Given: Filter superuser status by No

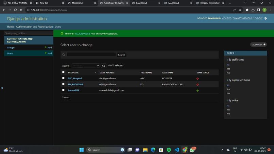Looking at the screenshot, I should [x=228, y=93].
